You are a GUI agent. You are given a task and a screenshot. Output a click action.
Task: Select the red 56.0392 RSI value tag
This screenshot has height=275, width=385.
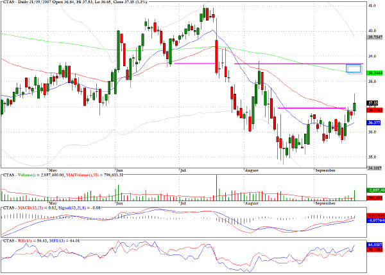(375, 249)
